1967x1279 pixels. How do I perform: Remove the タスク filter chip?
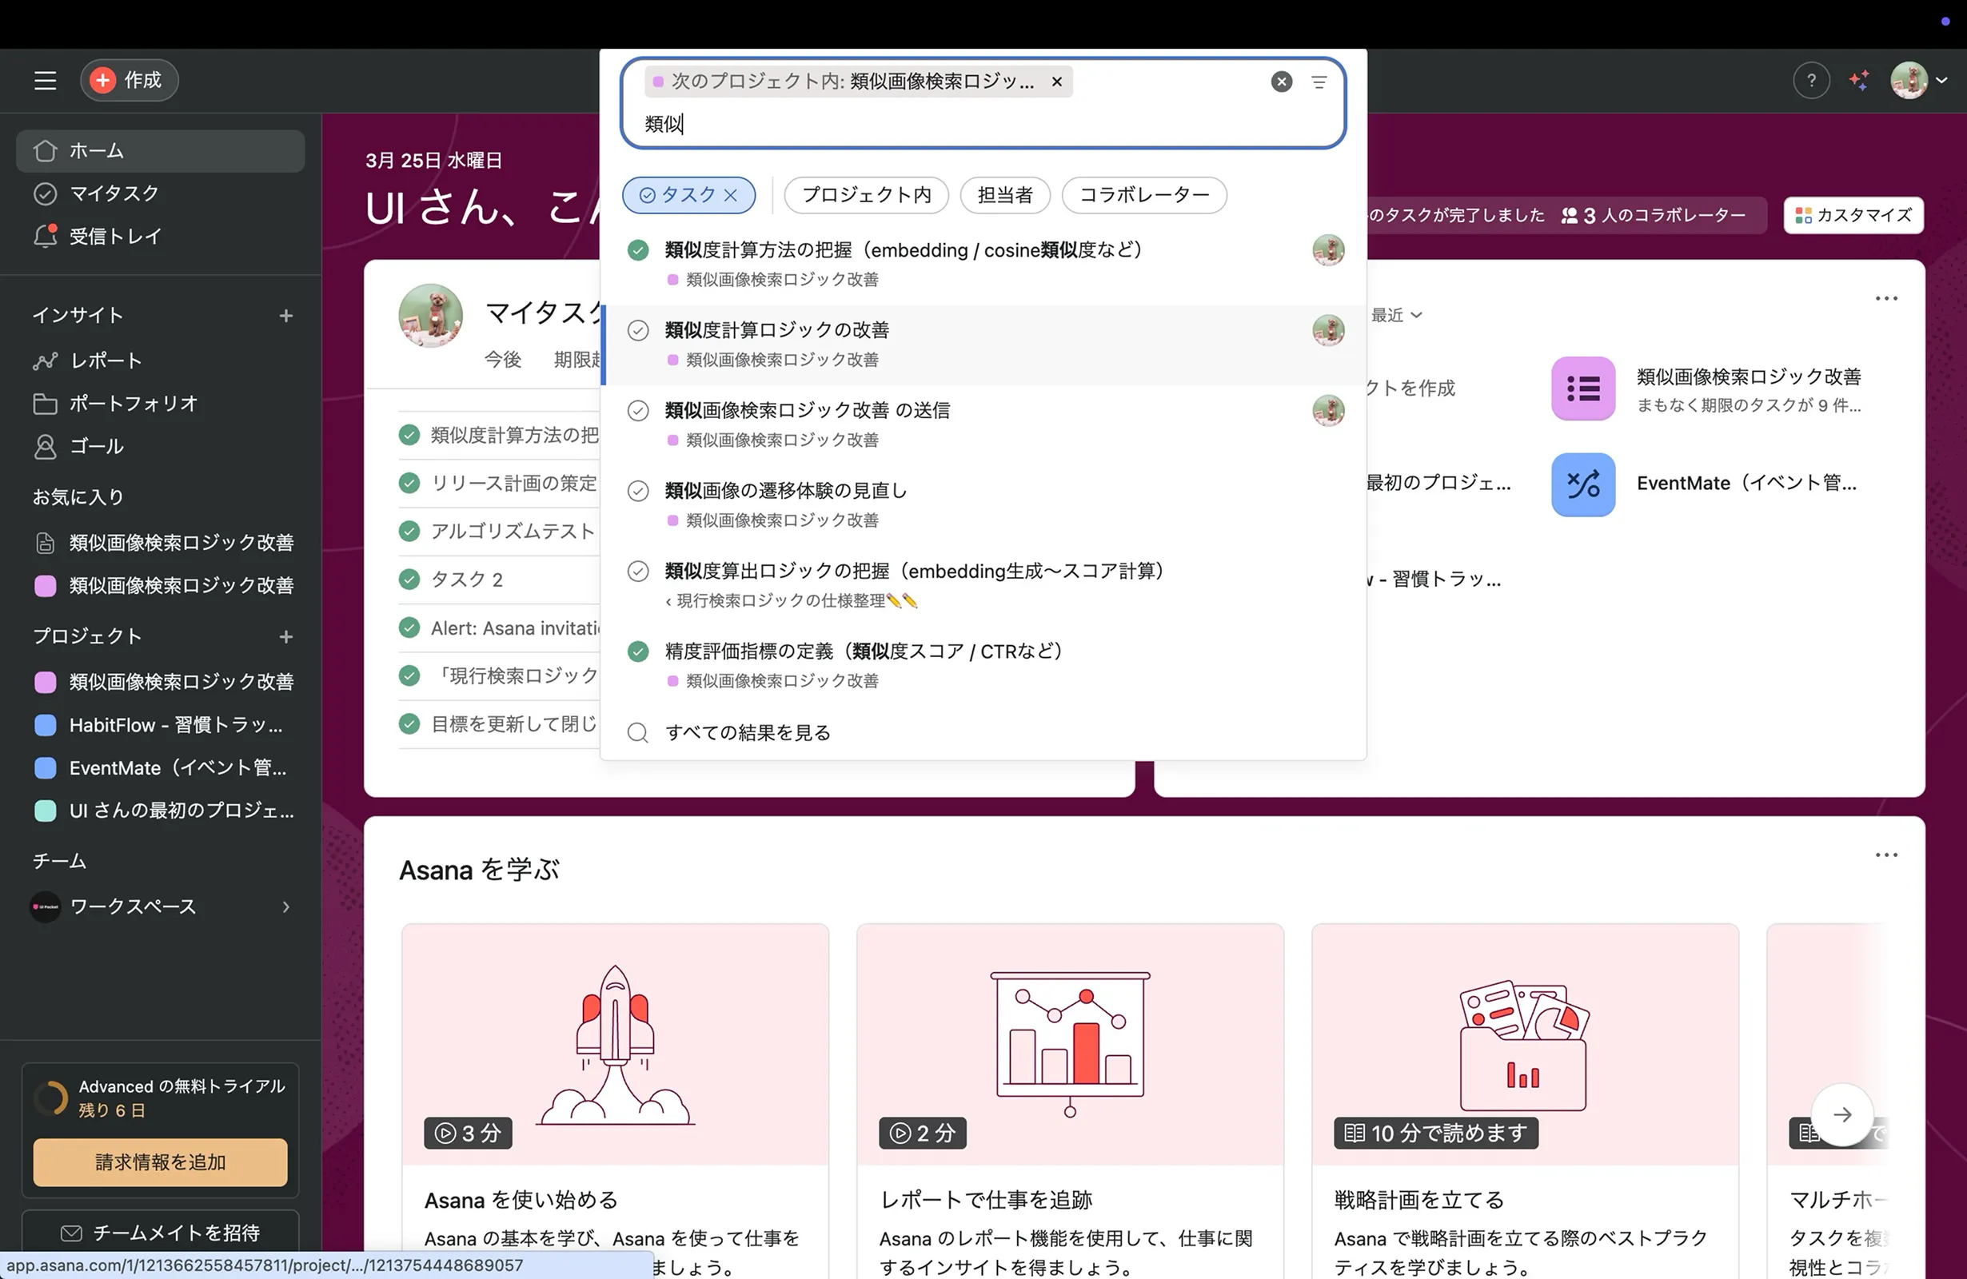(x=731, y=195)
